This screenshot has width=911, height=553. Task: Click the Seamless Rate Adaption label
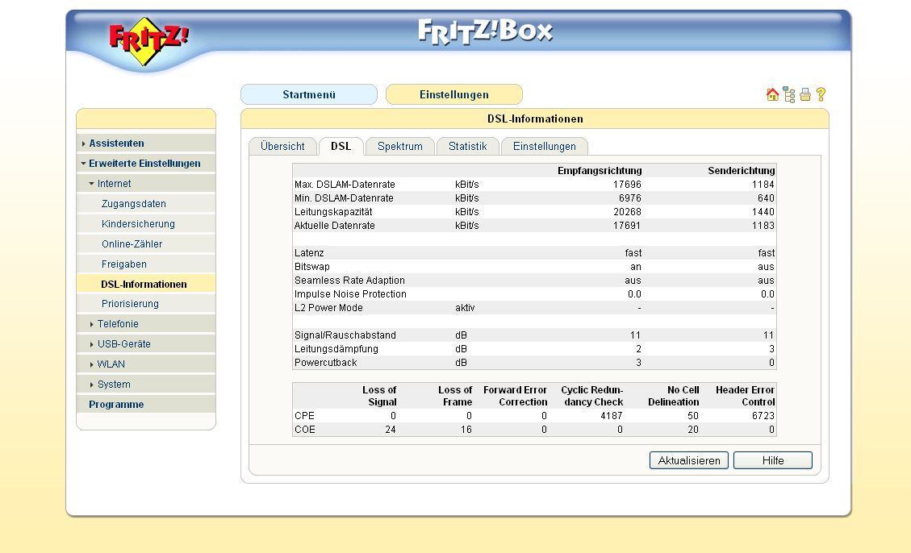(x=349, y=281)
